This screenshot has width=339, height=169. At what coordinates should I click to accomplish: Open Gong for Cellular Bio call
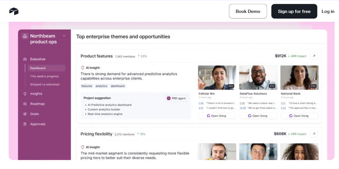[x=217, y=116]
